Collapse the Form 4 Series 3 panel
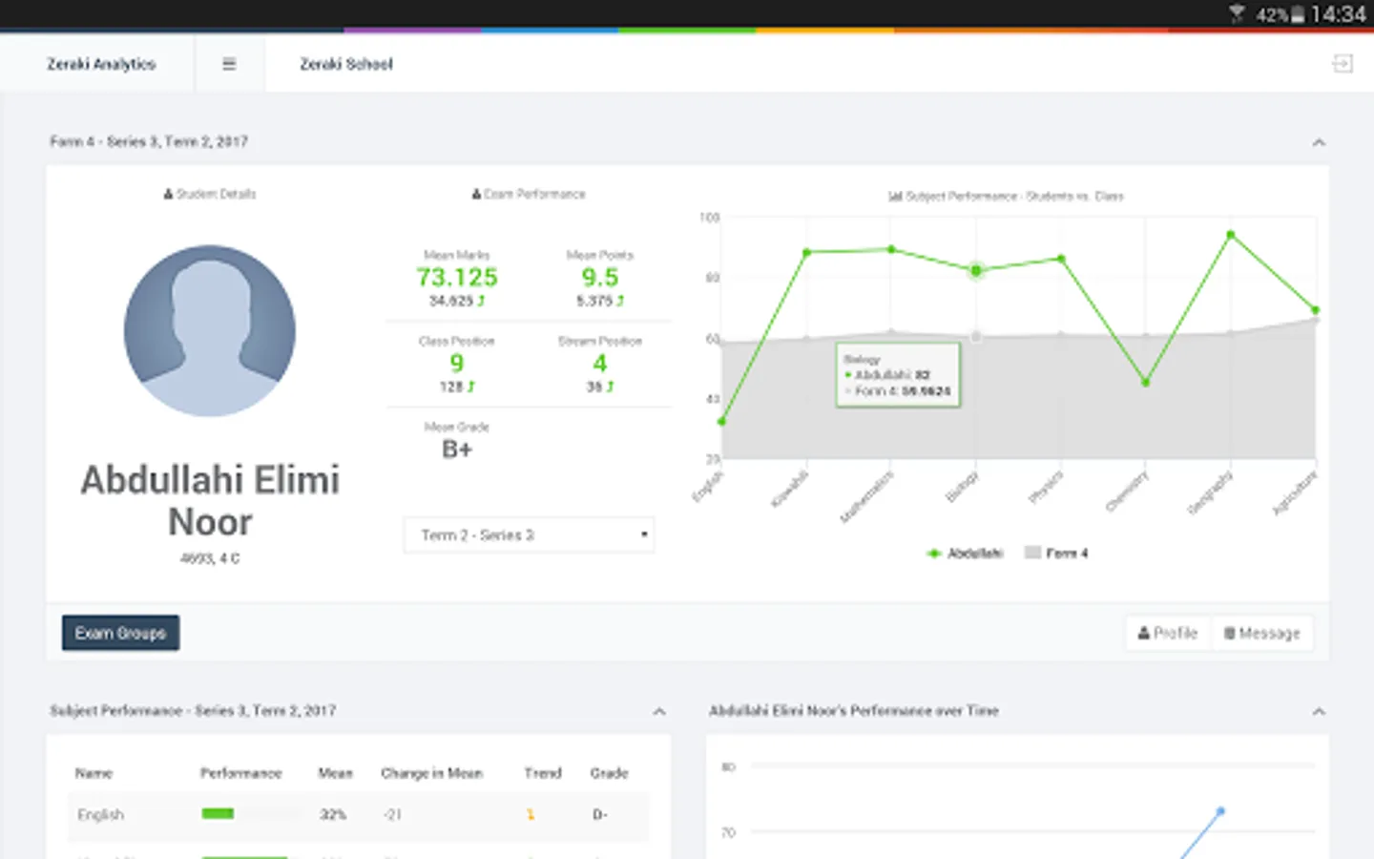 click(1319, 142)
